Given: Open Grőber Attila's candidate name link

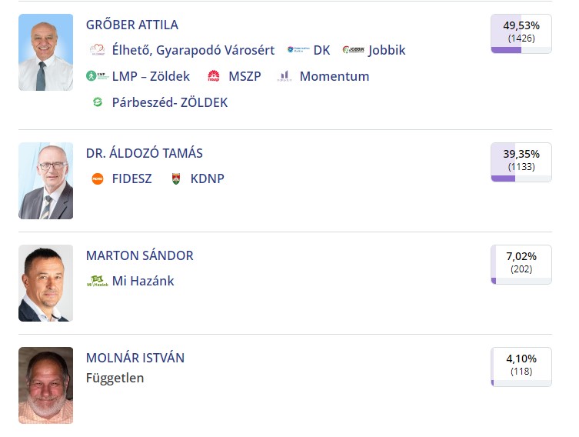Looking at the screenshot, I should click(x=132, y=25).
